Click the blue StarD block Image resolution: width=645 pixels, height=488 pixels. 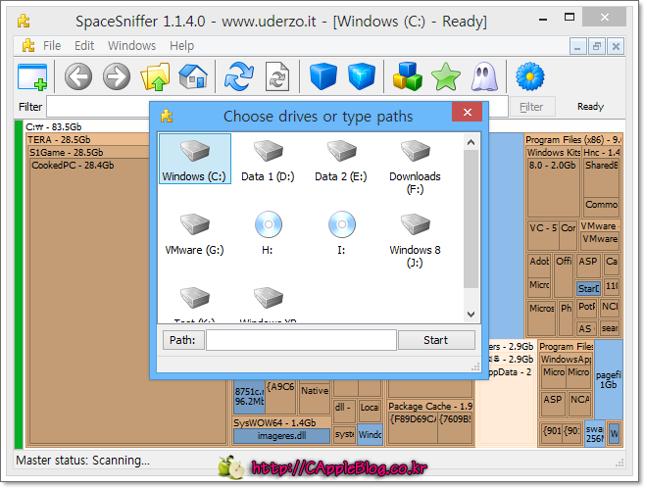pos(589,289)
